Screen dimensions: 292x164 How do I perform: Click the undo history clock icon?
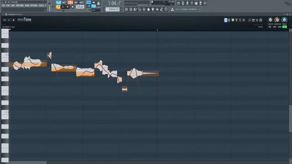click(x=178, y=3)
